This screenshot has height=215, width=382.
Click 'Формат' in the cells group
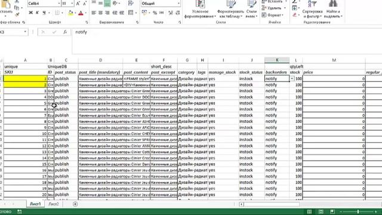pyautogui.click(x=273, y=15)
